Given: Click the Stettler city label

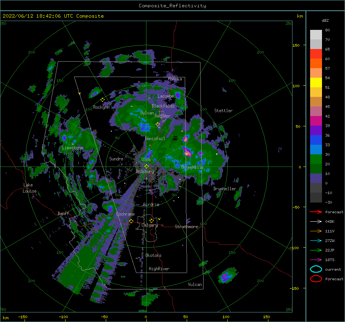Looking at the screenshot, I should click(223, 111).
